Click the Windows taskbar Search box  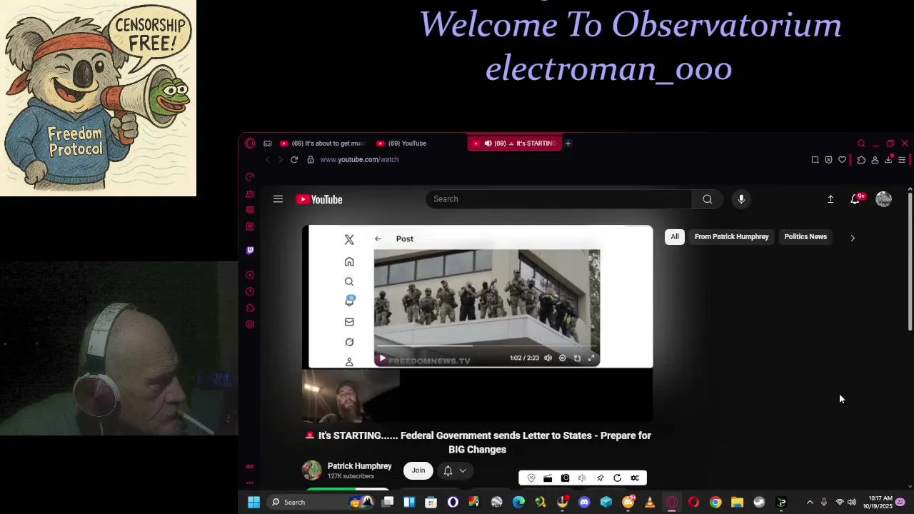pos(320,503)
